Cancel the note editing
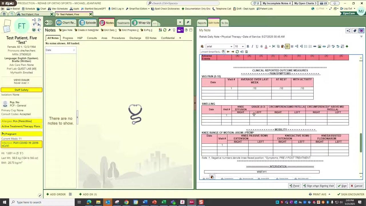This screenshot has height=206, width=366. 357,186
